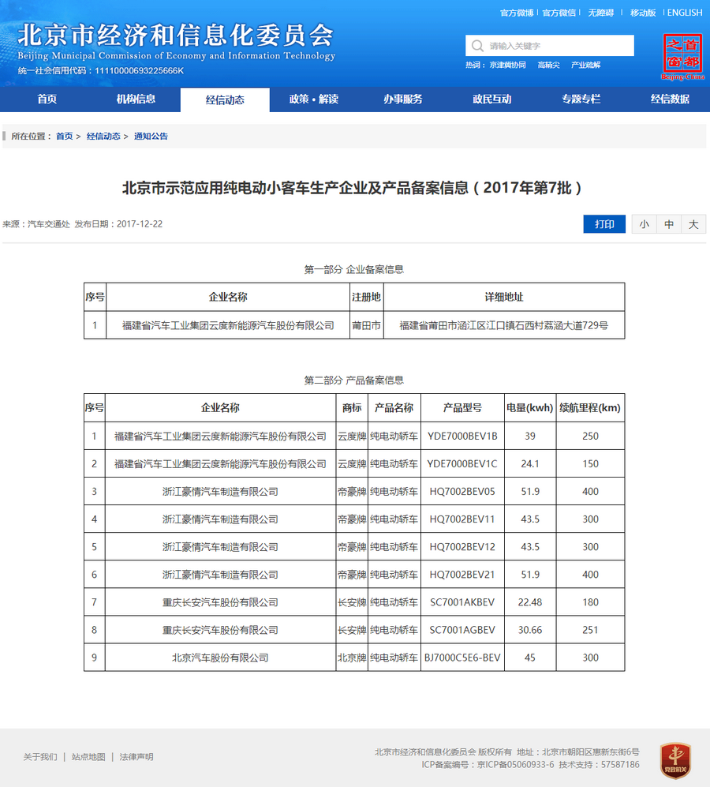Click the 北京牌 trademark cell
This screenshot has width=710, height=787.
(352, 658)
